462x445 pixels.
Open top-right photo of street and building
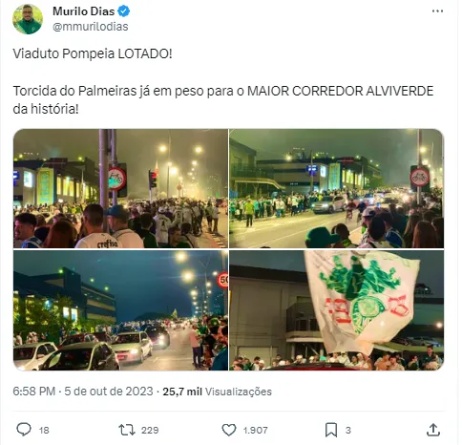[336, 188]
